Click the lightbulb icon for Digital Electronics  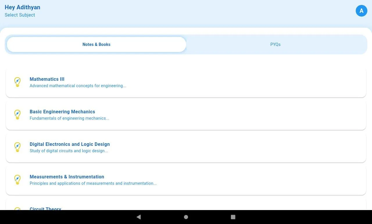tap(17, 147)
